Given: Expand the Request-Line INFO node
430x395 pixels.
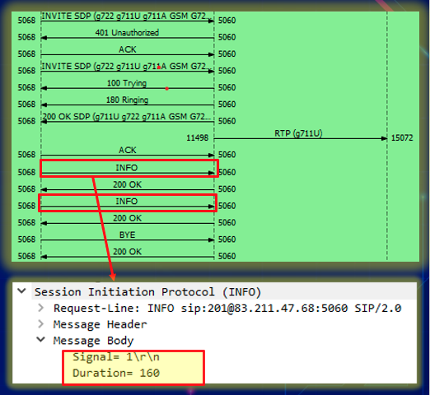Looking at the screenshot, I should (40, 308).
